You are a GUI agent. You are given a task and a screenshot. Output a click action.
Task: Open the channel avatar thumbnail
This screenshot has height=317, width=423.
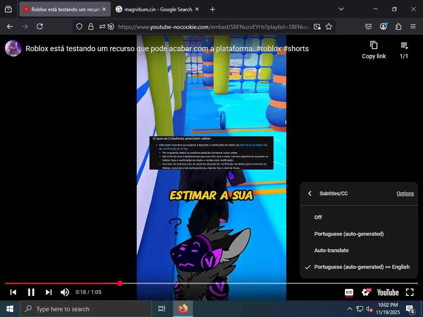point(13,48)
